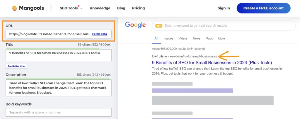The width and height of the screenshot is (300, 119).
Task: Open the Pricing page
Action: coord(138,8)
